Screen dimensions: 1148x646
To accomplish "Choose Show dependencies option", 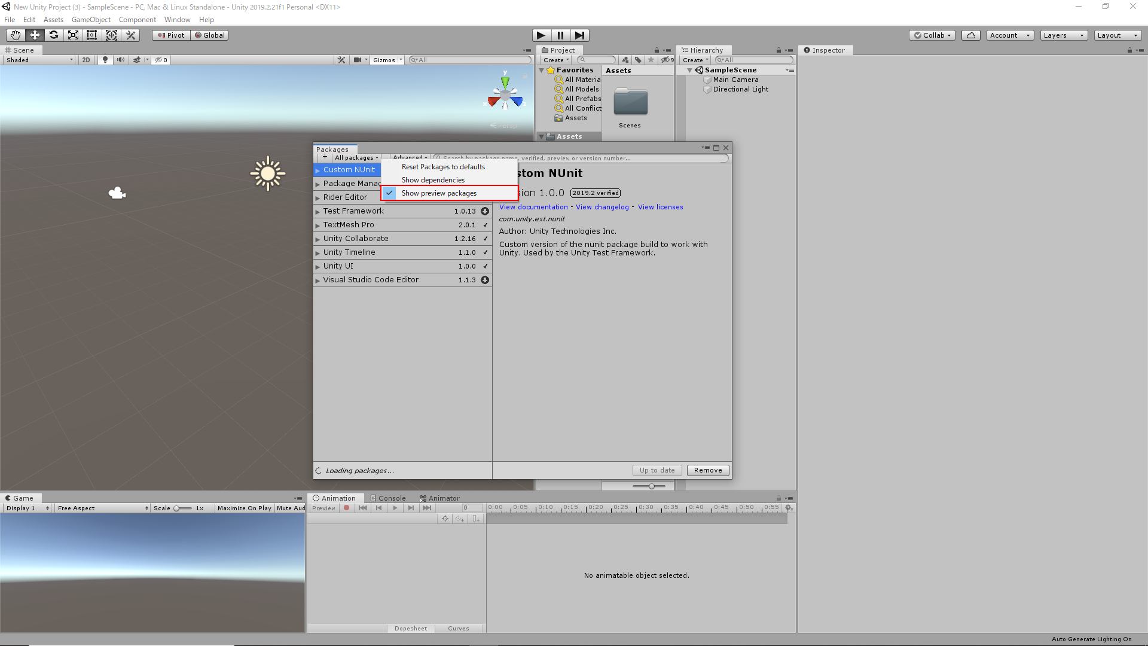I will [449, 180].
